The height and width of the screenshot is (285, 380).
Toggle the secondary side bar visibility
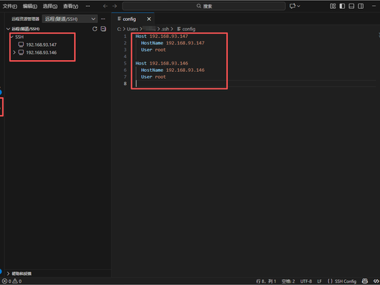pos(361,6)
